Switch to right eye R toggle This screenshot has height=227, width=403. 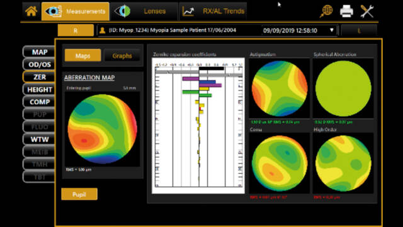pyautogui.click(x=76, y=30)
